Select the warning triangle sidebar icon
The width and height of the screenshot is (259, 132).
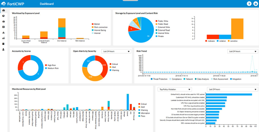click(4, 32)
